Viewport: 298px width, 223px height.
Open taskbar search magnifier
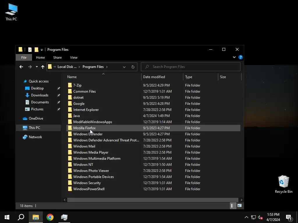pyautogui.click(x=21, y=217)
